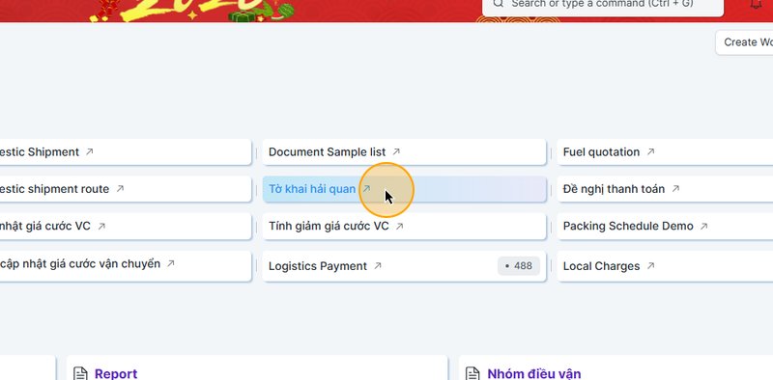Click the Create Workspace button

pos(744,42)
